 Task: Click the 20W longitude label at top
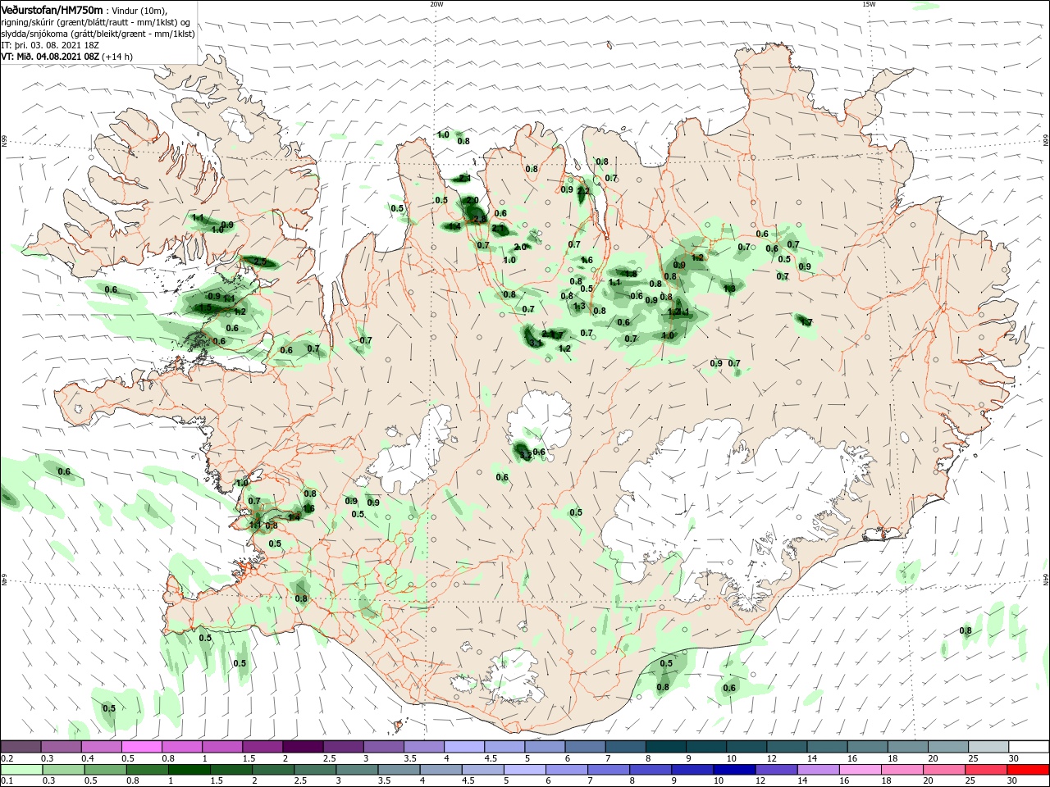click(x=436, y=4)
